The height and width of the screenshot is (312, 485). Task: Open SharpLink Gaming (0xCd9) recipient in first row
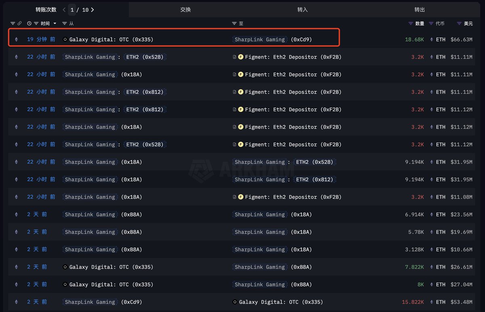[x=273, y=40]
